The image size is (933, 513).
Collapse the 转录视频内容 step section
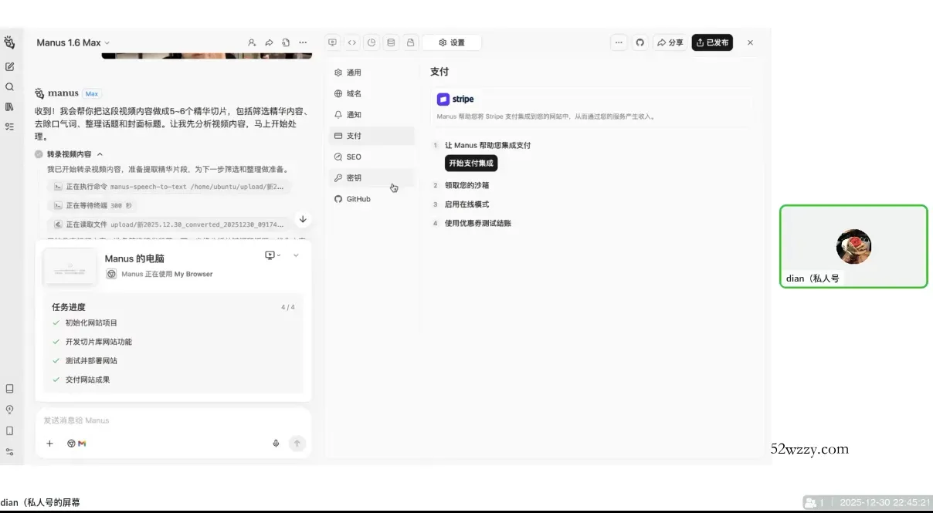(100, 154)
